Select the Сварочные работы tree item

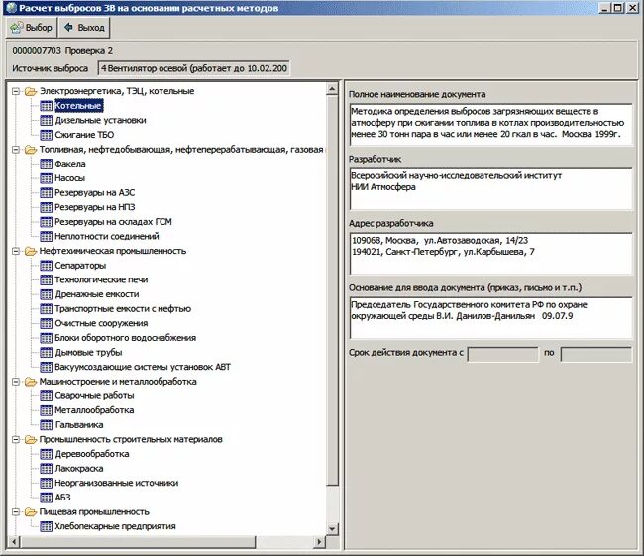[94, 395]
